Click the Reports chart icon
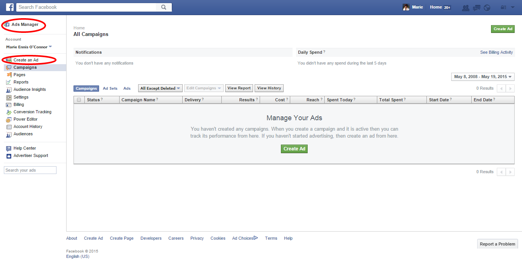522x266 pixels. pos(9,82)
